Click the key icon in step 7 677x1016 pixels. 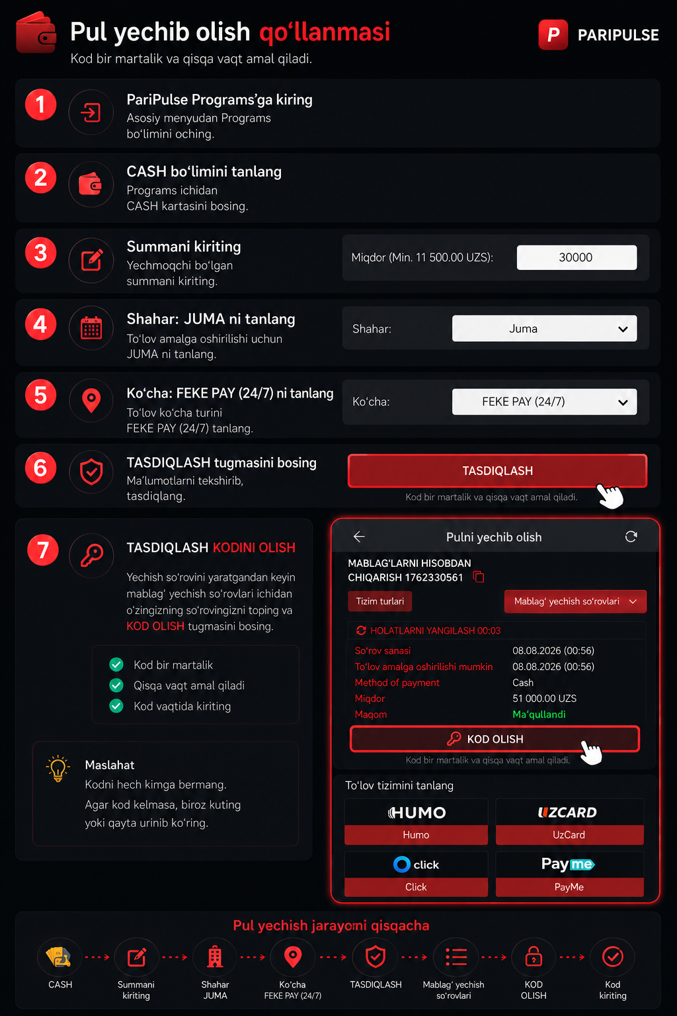click(91, 556)
